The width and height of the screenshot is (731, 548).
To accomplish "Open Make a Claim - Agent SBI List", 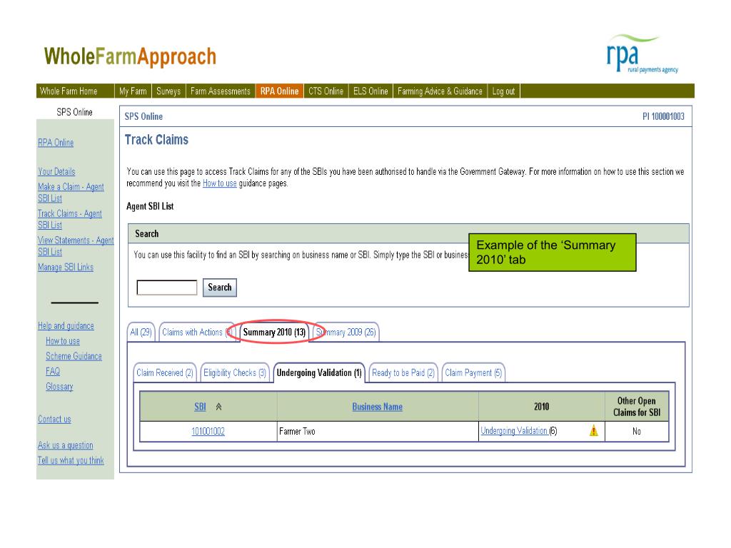I will [x=71, y=193].
